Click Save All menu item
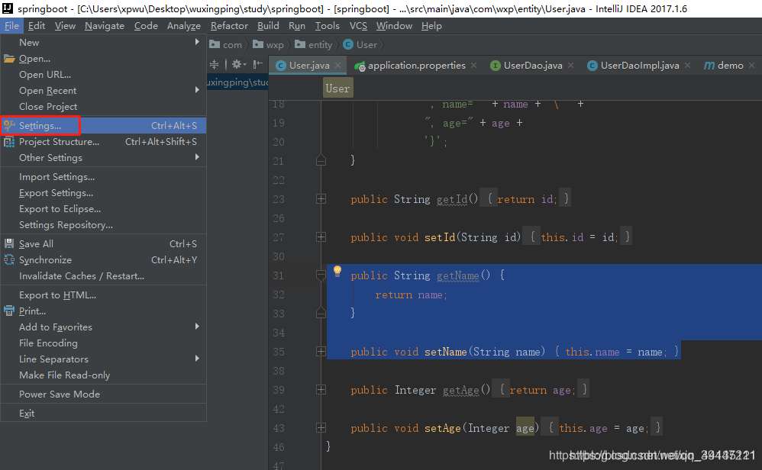Screen dimensions: 762x470 pos(104,243)
